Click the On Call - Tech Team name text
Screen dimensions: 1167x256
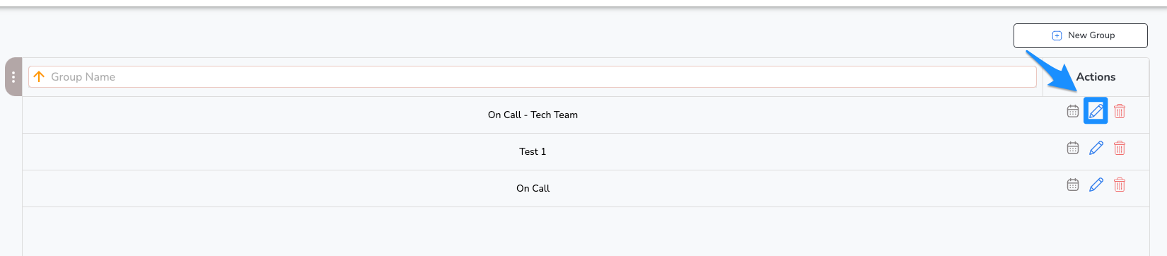coord(533,115)
